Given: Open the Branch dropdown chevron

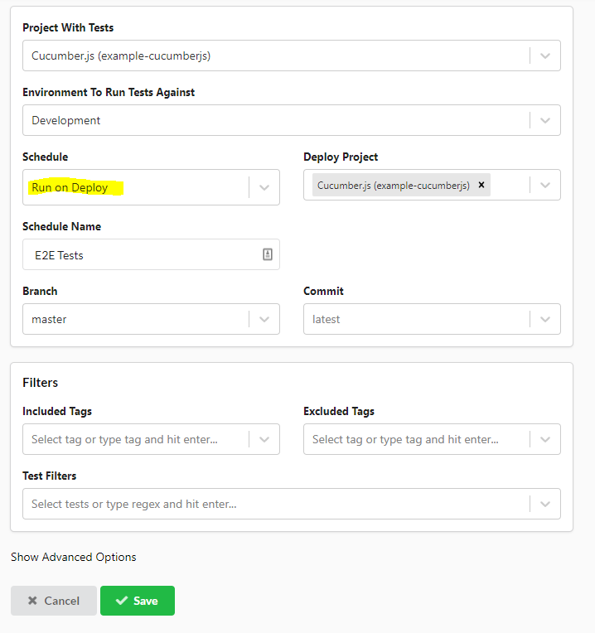Looking at the screenshot, I should 264,319.
